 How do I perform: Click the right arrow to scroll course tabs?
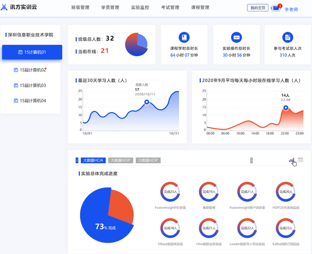click(x=251, y=160)
